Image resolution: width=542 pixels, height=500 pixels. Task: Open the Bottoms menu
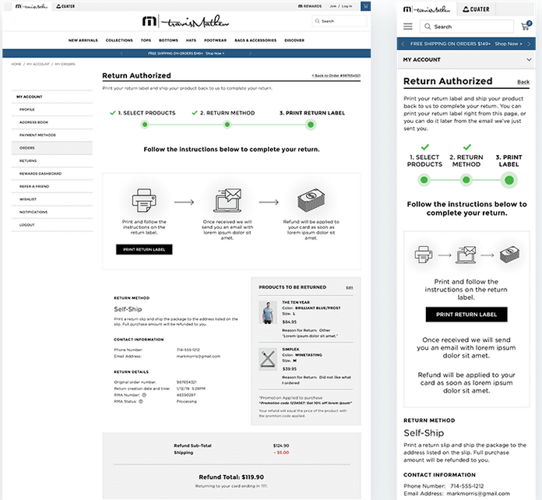168,40
